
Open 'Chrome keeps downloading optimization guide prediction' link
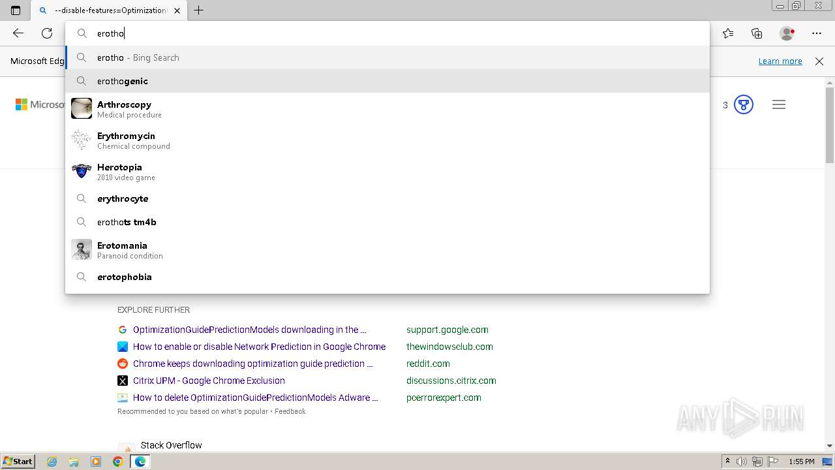(253, 364)
